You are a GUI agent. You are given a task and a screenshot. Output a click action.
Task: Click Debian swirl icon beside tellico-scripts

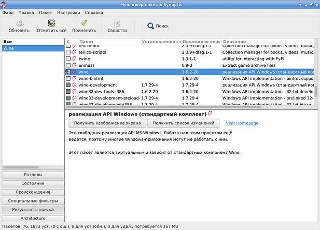[x=74, y=52]
